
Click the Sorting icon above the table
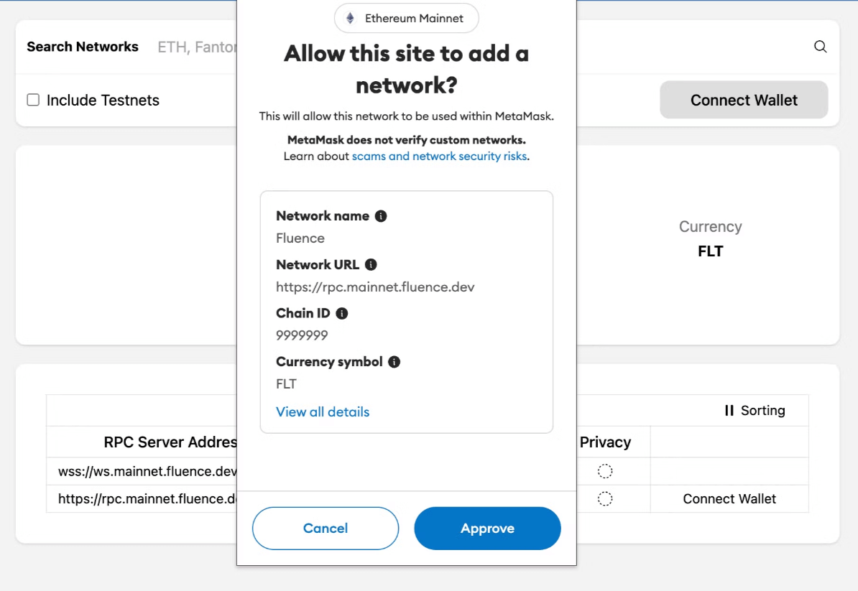[731, 410]
